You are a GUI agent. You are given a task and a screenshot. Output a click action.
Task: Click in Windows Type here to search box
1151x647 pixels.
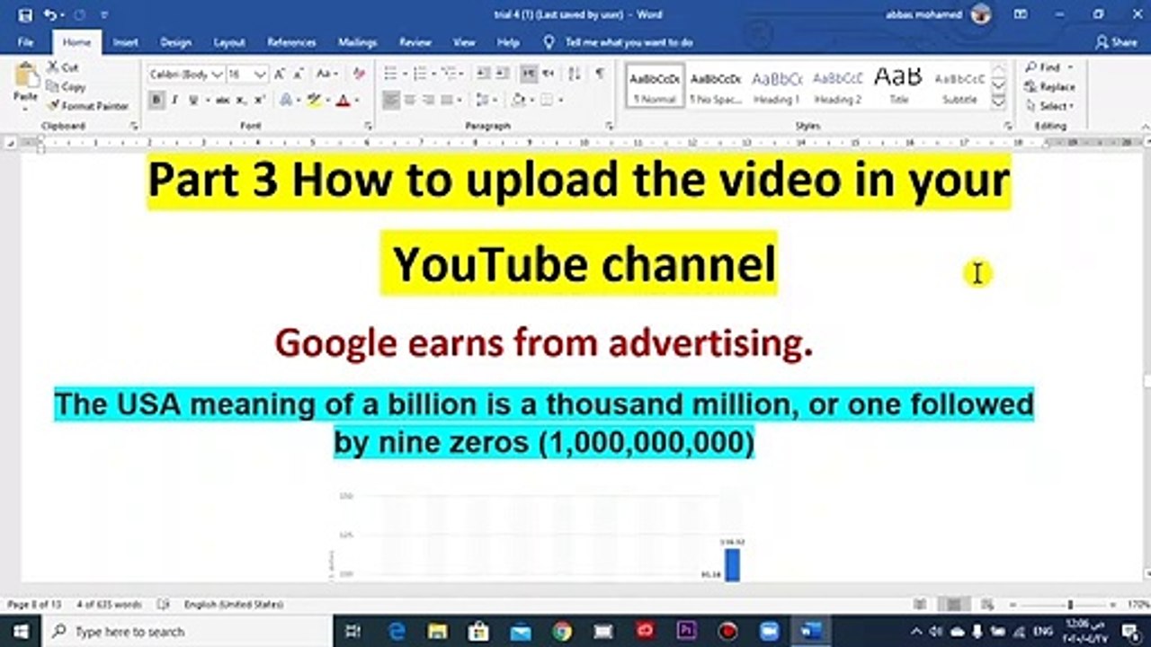click(x=188, y=632)
